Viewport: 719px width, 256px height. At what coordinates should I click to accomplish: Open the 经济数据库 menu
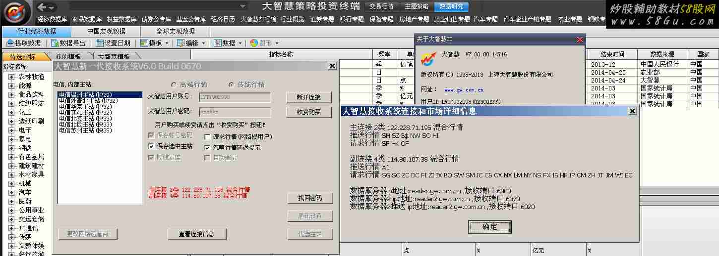click(x=52, y=19)
